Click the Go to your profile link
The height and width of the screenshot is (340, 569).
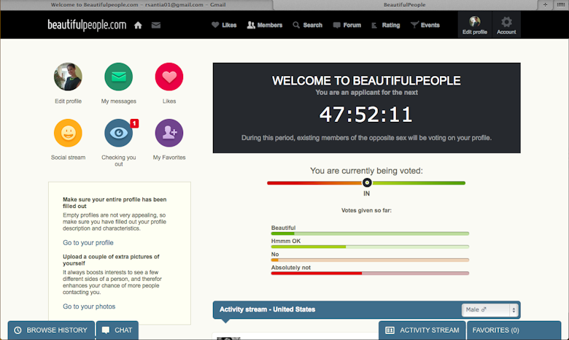pos(88,242)
